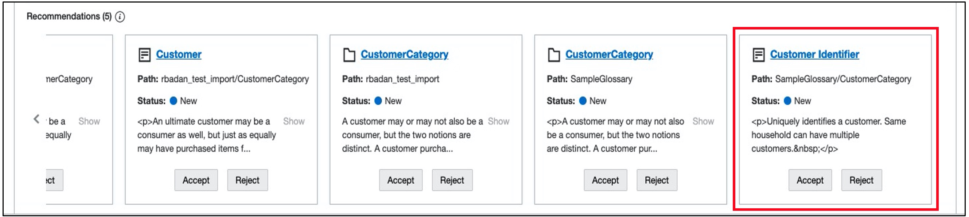The width and height of the screenshot is (969, 217).
Task: Click the term icon beside Customer
Action: [144, 55]
